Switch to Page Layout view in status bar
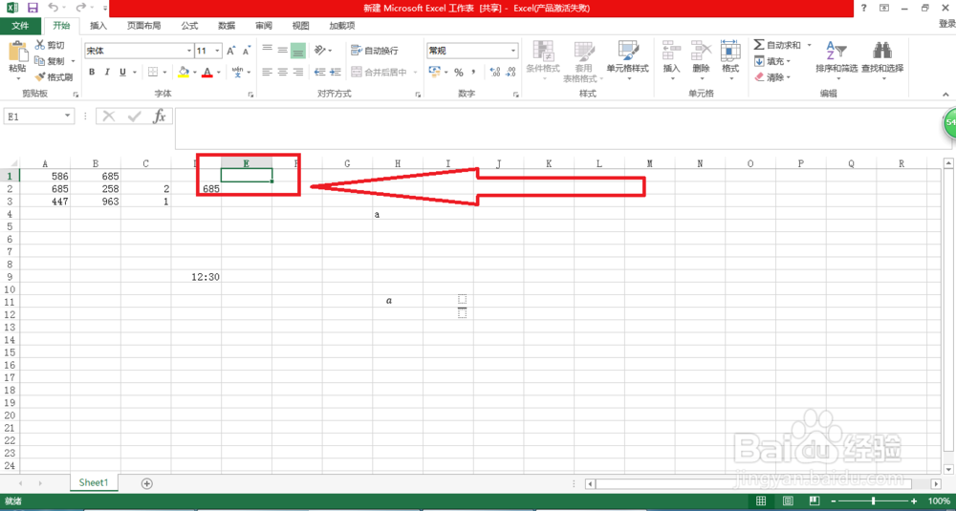Viewport: 956px width, 511px height. (x=788, y=500)
